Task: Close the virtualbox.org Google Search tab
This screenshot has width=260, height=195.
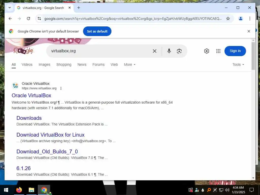Action: point(70,8)
